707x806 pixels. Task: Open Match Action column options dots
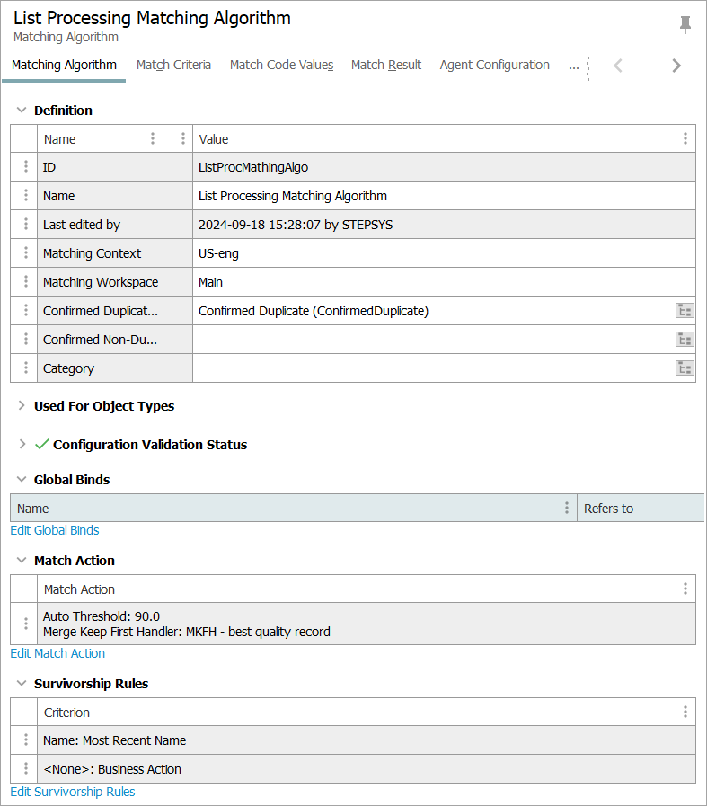(685, 589)
